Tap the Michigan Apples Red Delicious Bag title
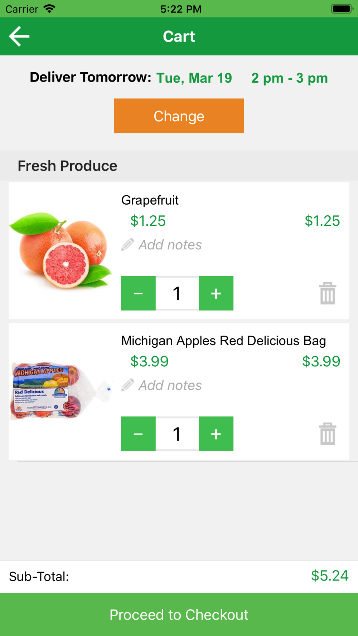 (223, 341)
